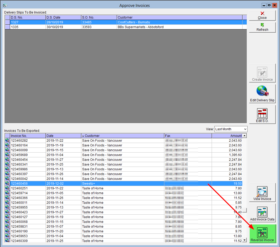The width and height of the screenshot is (280, 247).
Task: Click globe icon beside invoice 123460011
Action: coord(7,203)
